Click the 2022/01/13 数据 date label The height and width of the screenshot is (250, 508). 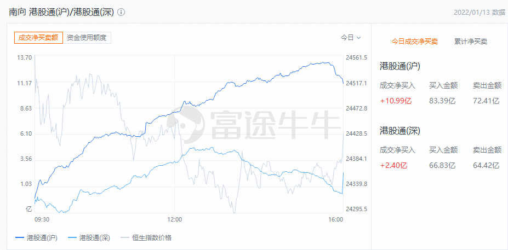pyautogui.click(x=480, y=12)
